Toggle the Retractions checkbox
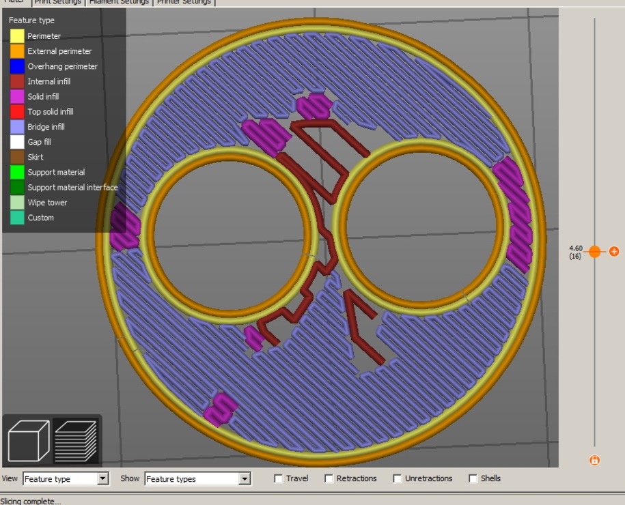Image resolution: width=625 pixels, height=505 pixels. (x=329, y=478)
